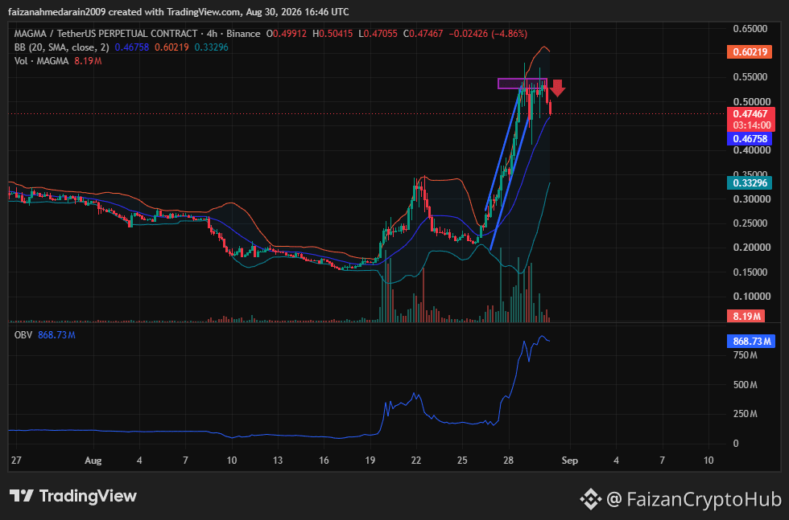Screen dimensions: 789x520
Task: Click the high value H0.50415
Action: 333,34
